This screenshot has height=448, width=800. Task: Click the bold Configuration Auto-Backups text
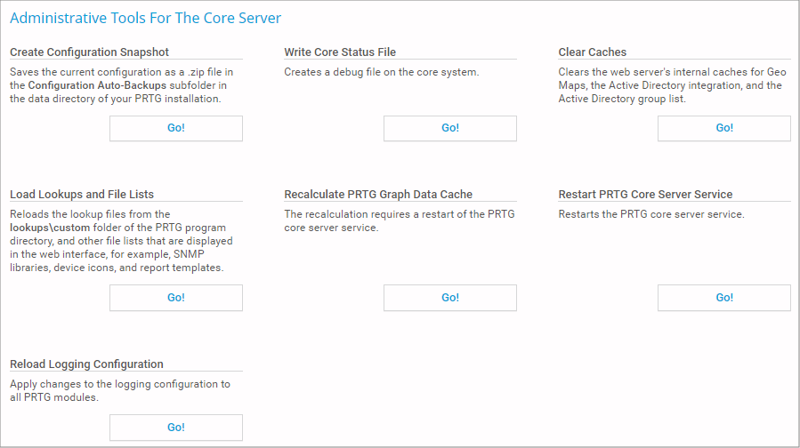coord(97,85)
